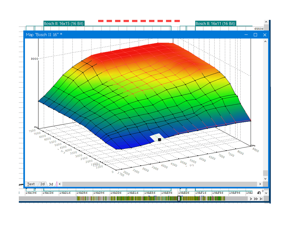
Task: Jump to end using last chevron button
Action: click(261, 199)
